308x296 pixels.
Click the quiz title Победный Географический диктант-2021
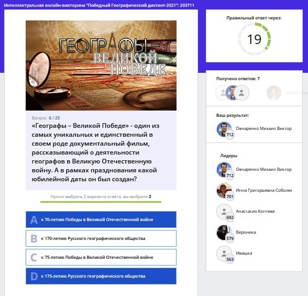pos(99,5)
